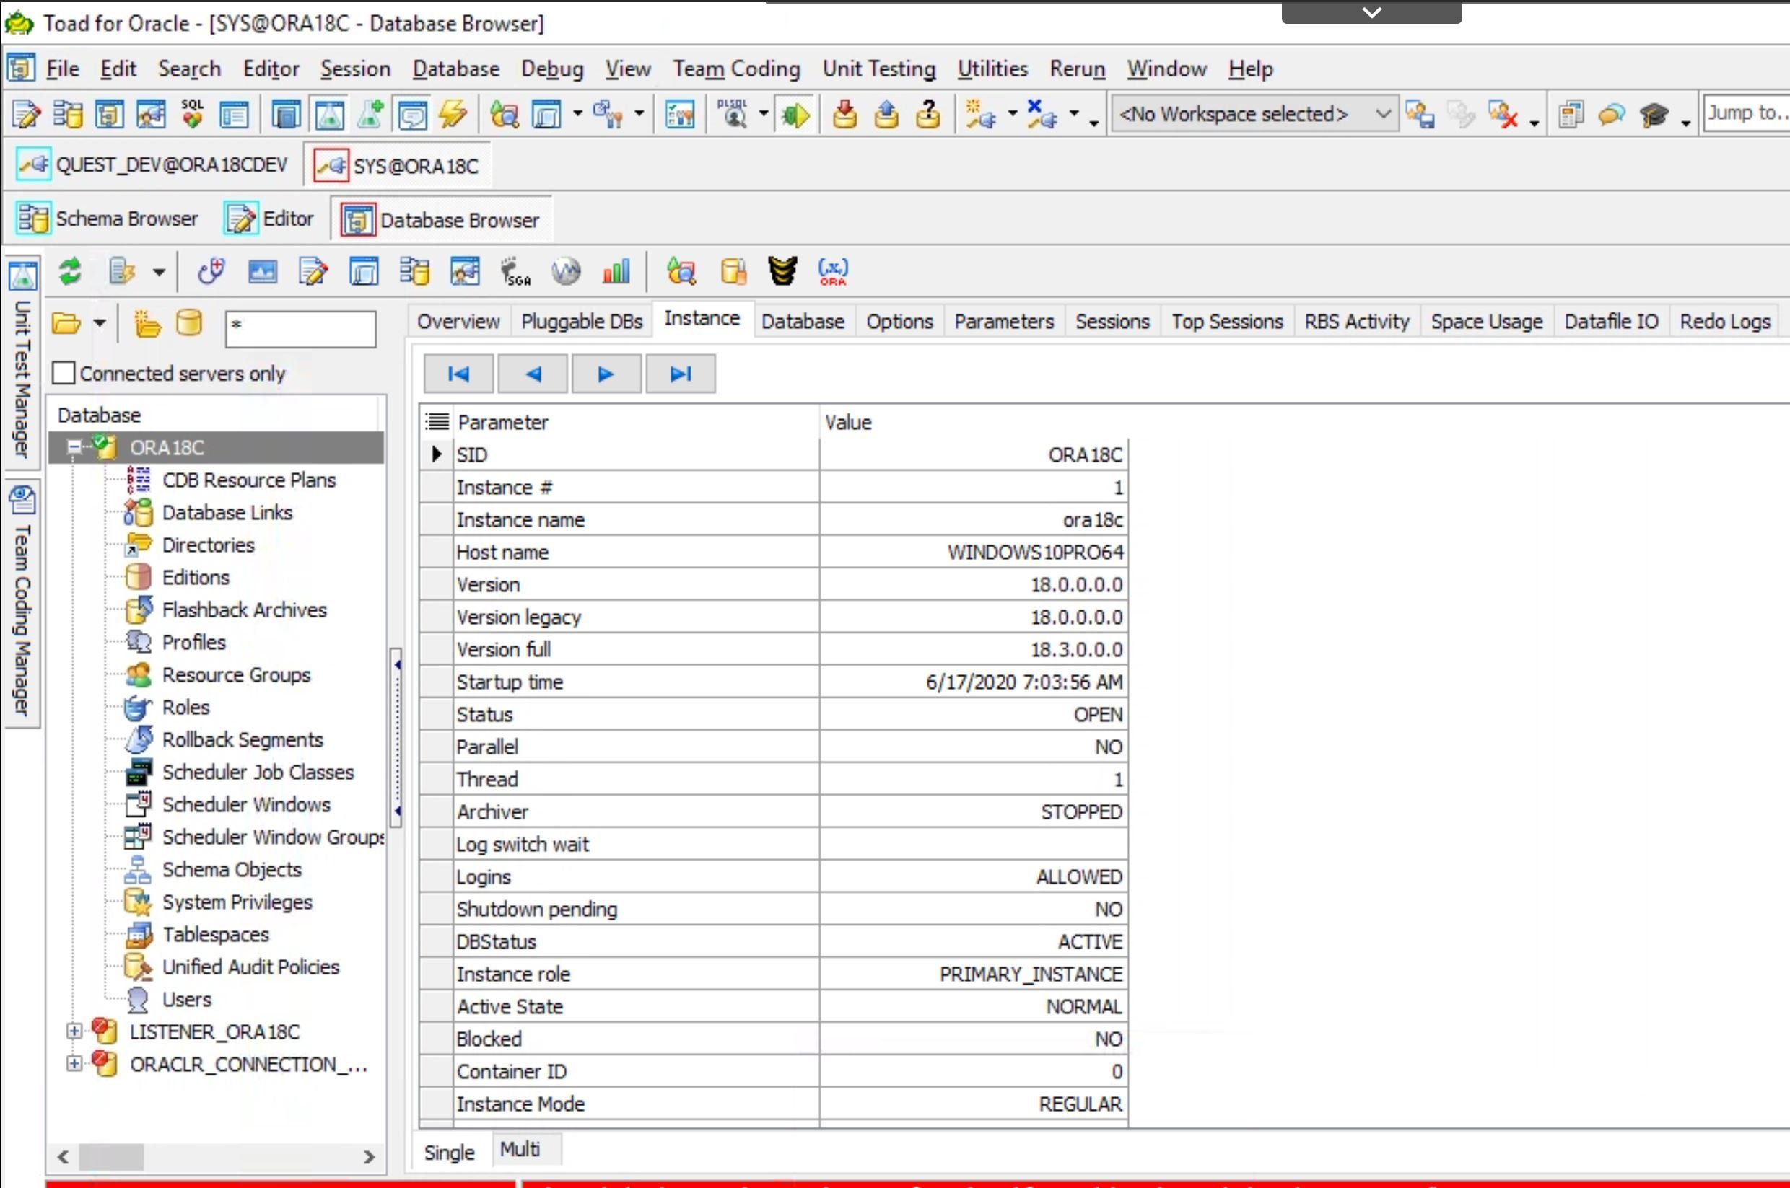Click the rollback icon in main toolbar
The width and height of the screenshot is (1790, 1188).
[x=886, y=115]
